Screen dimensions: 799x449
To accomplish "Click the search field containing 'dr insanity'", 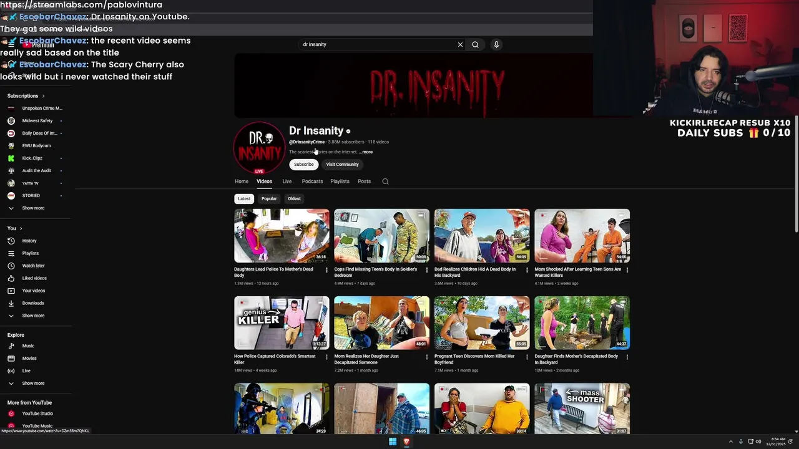I will point(378,44).
